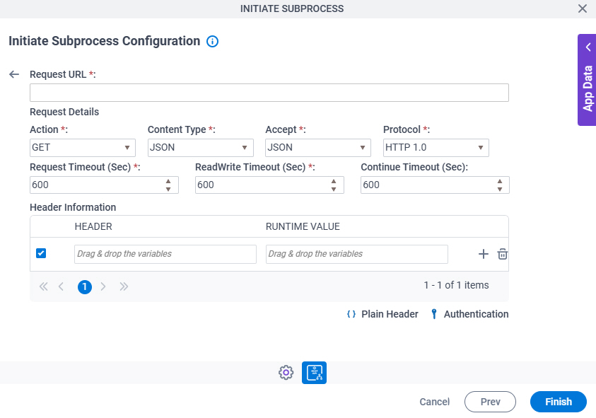Add a new header row with plus icon
This screenshot has width=596, height=418.
(483, 254)
